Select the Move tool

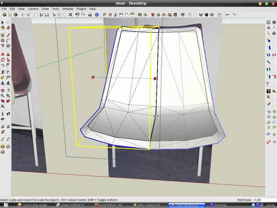point(3,54)
